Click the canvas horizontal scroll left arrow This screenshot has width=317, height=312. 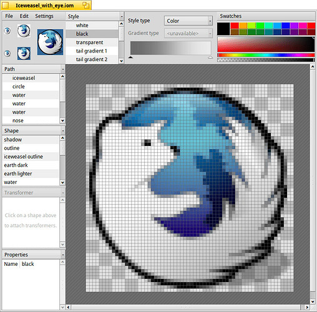69,307
